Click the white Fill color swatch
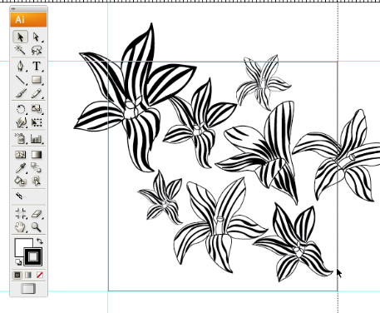This screenshot has width=380, height=313. click(x=20, y=244)
